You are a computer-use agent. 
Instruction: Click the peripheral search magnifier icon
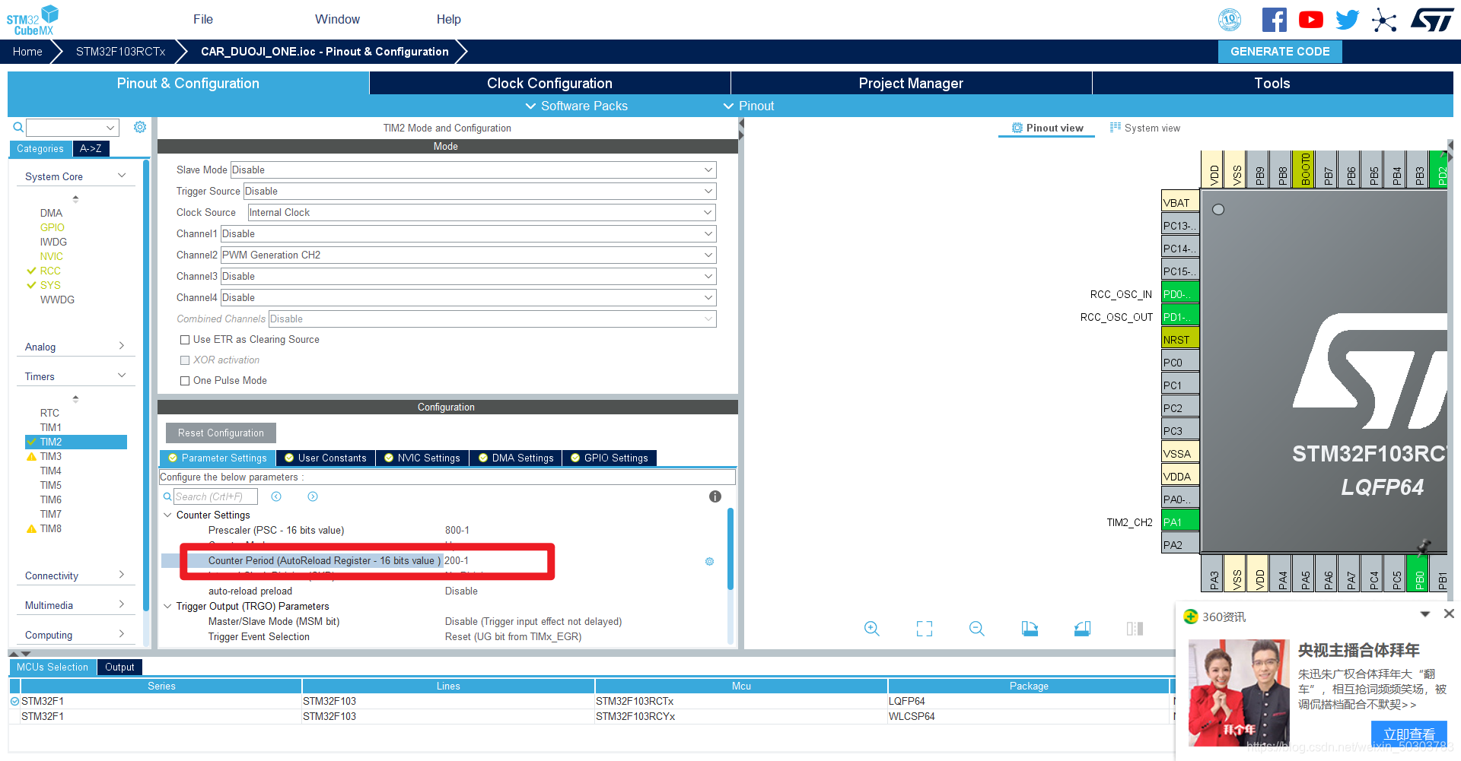[x=18, y=127]
